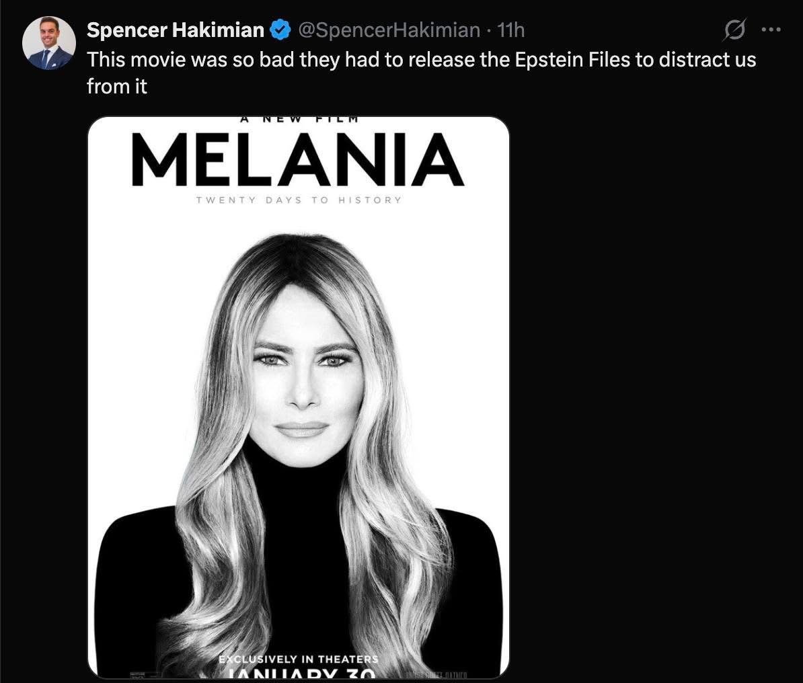Open the three-dot more options menu
This screenshot has height=683, width=803.
pyautogui.click(x=770, y=30)
